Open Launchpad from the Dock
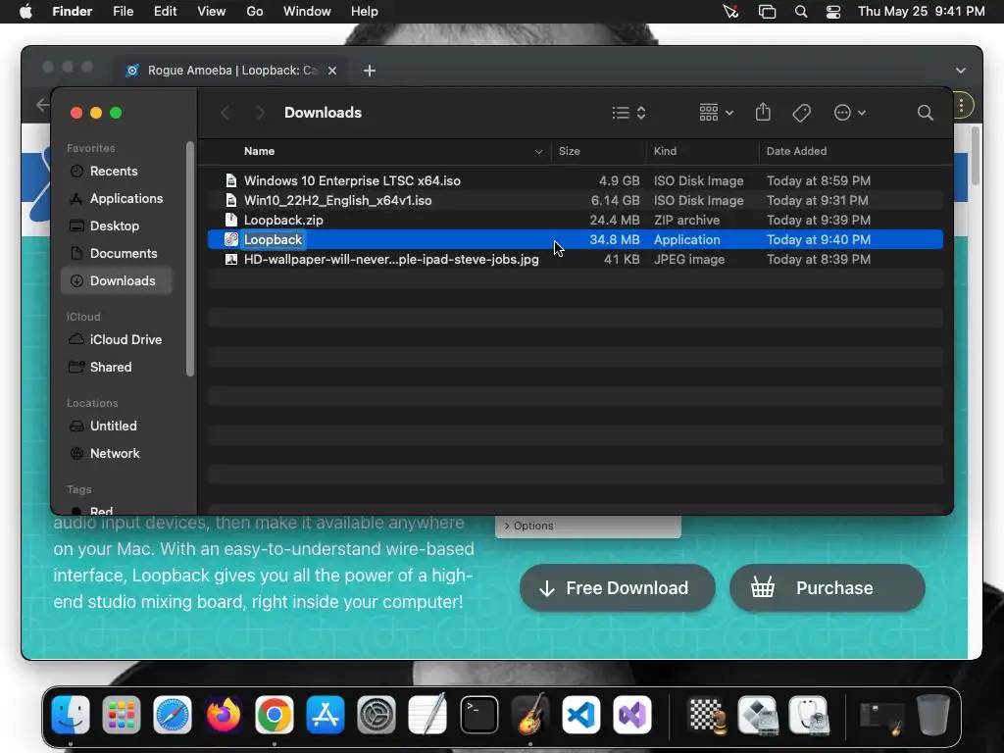 pyautogui.click(x=122, y=715)
